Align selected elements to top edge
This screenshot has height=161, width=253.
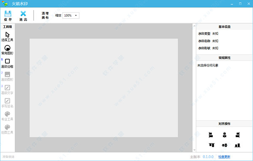click(x=212, y=145)
